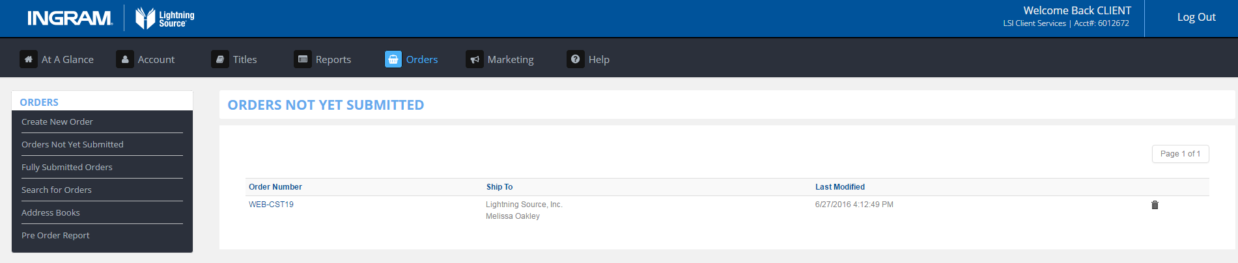1238x263 pixels.
Task: Open the Reports menu
Action: coord(333,59)
